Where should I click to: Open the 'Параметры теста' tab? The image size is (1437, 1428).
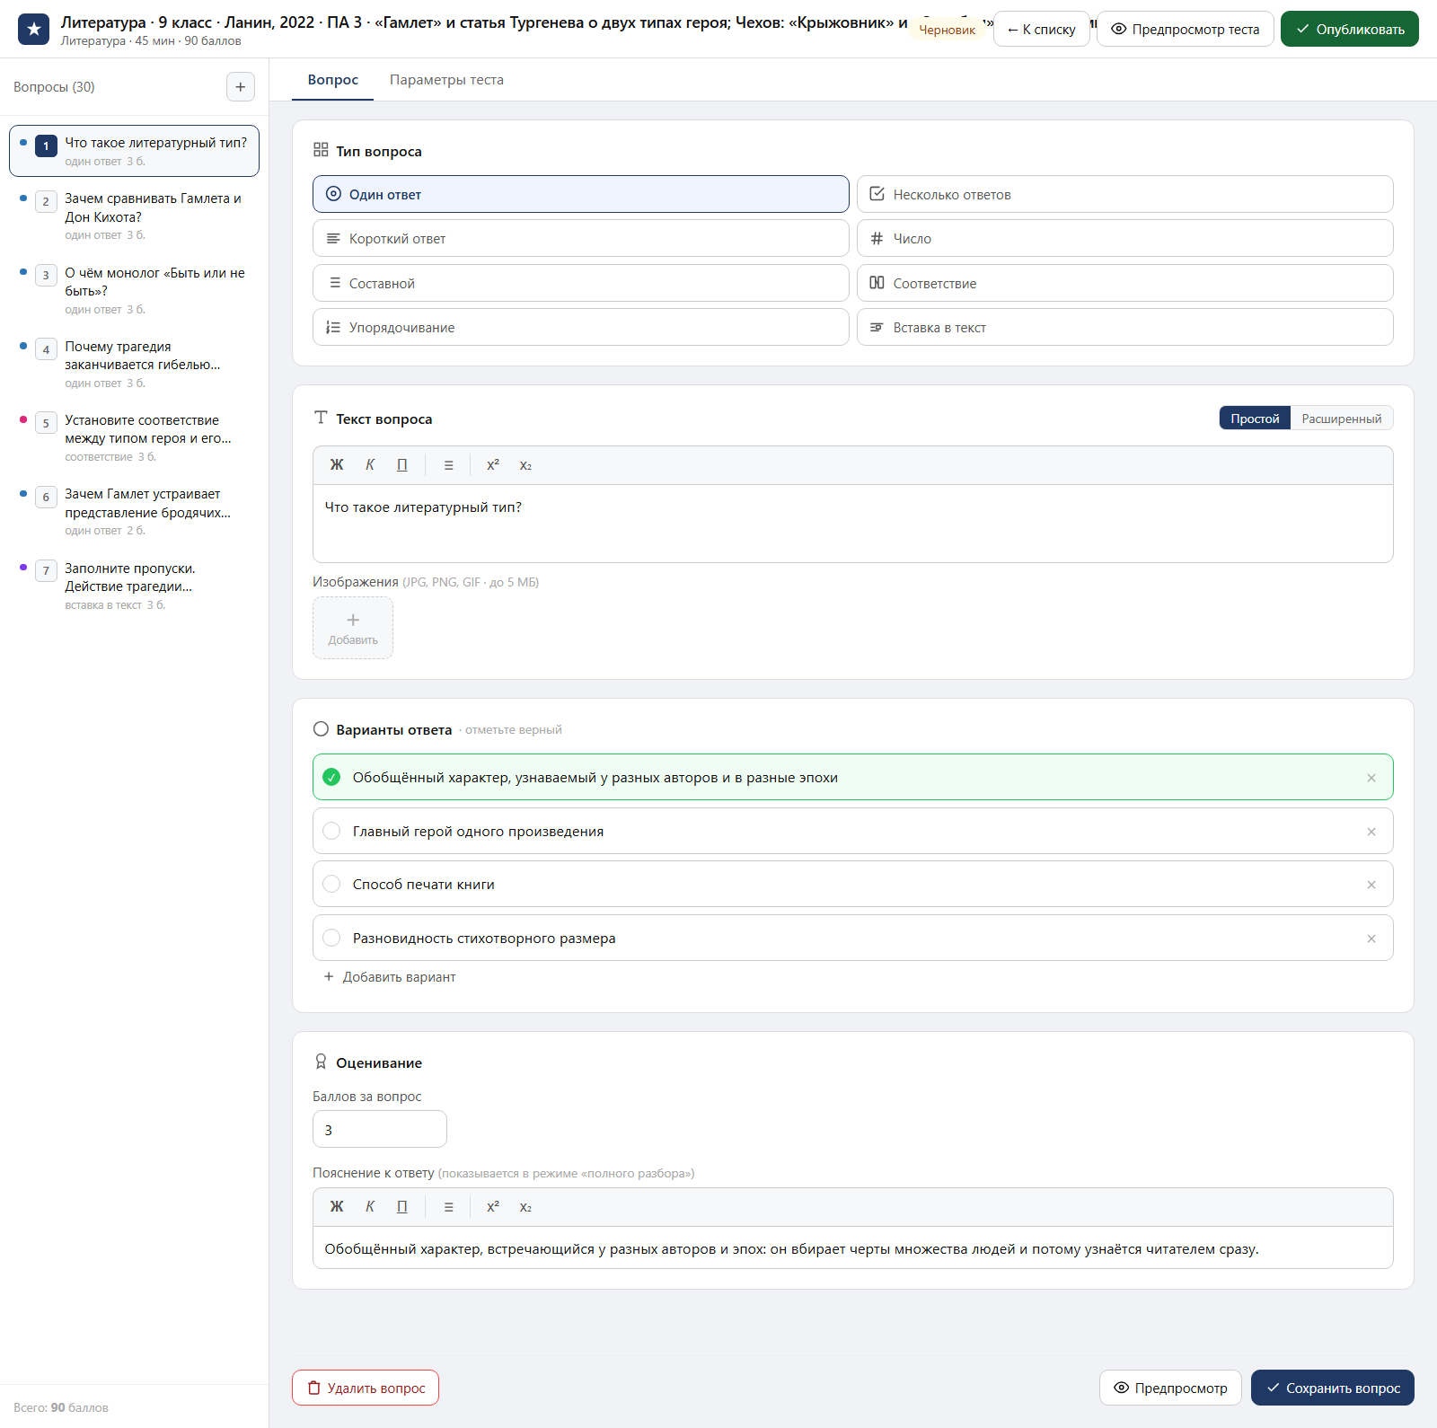[446, 80]
